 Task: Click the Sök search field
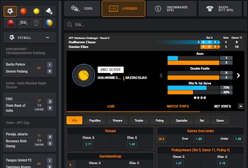coord(156,25)
